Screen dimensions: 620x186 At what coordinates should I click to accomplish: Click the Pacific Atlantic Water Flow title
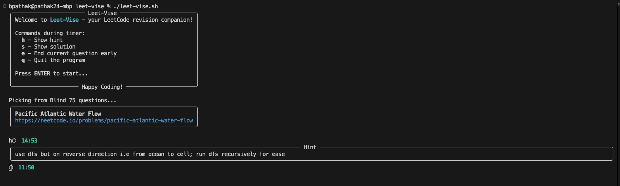click(58, 114)
